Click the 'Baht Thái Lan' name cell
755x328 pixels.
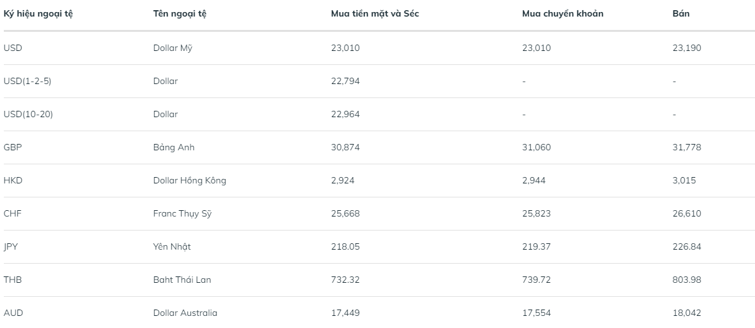(x=182, y=280)
